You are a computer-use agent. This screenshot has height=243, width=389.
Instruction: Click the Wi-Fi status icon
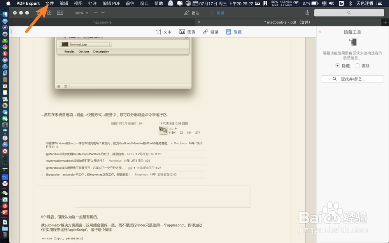[296, 3]
